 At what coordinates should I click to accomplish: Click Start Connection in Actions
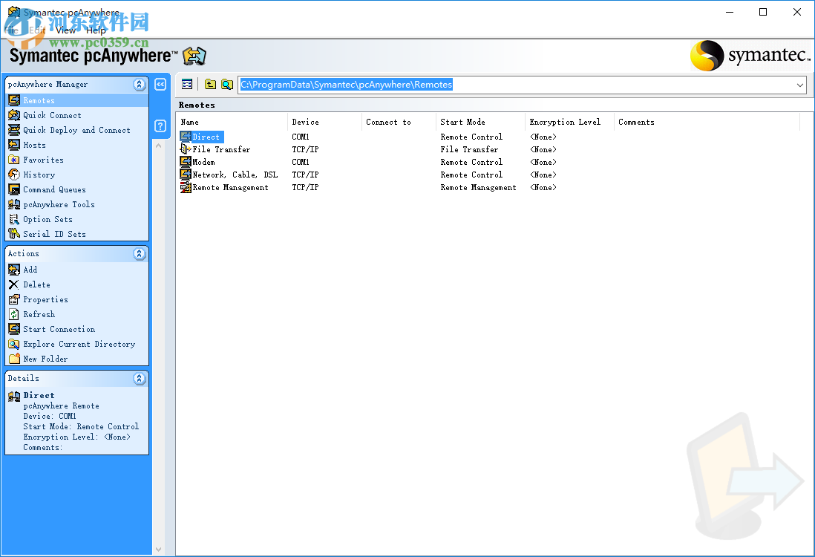(x=59, y=329)
